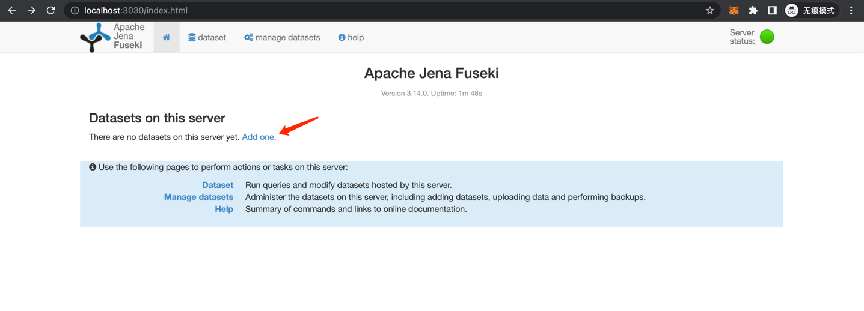The width and height of the screenshot is (864, 311).
Task: Follow the Help link in info panel
Action: coord(224,209)
